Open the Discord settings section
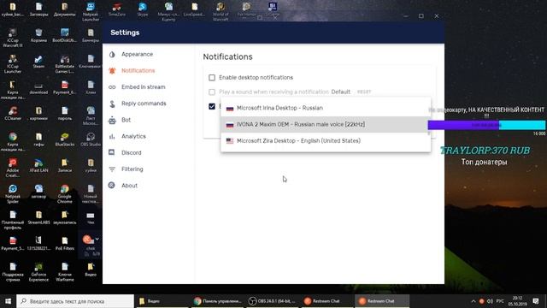Image resolution: width=547 pixels, height=308 pixels. pyautogui.click(x=131, y=152)
